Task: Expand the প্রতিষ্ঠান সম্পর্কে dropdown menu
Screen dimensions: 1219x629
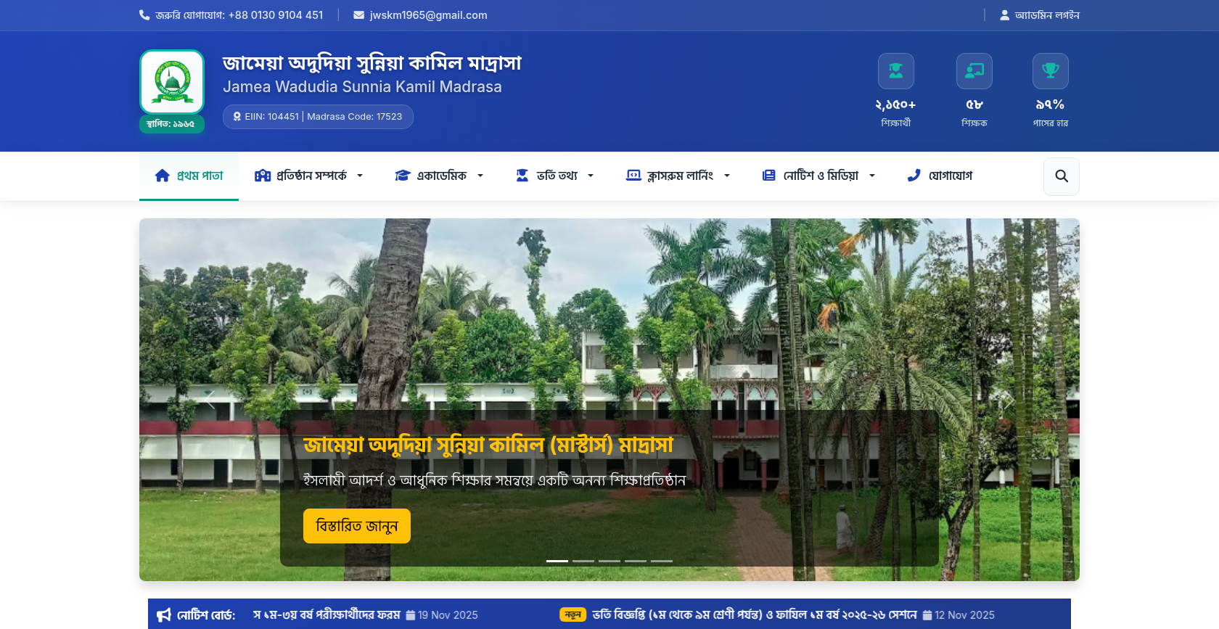Action: pos(308,176)
